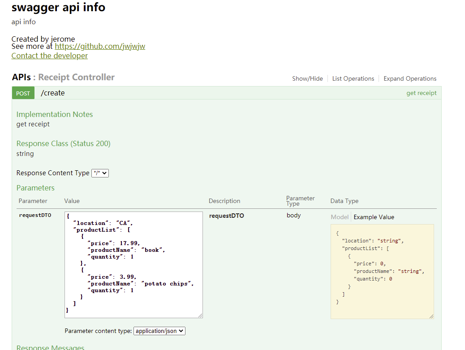Viewport: 465px width, 350px height.
Task: Click List Operations to collapse details
Action: [353, 78]
